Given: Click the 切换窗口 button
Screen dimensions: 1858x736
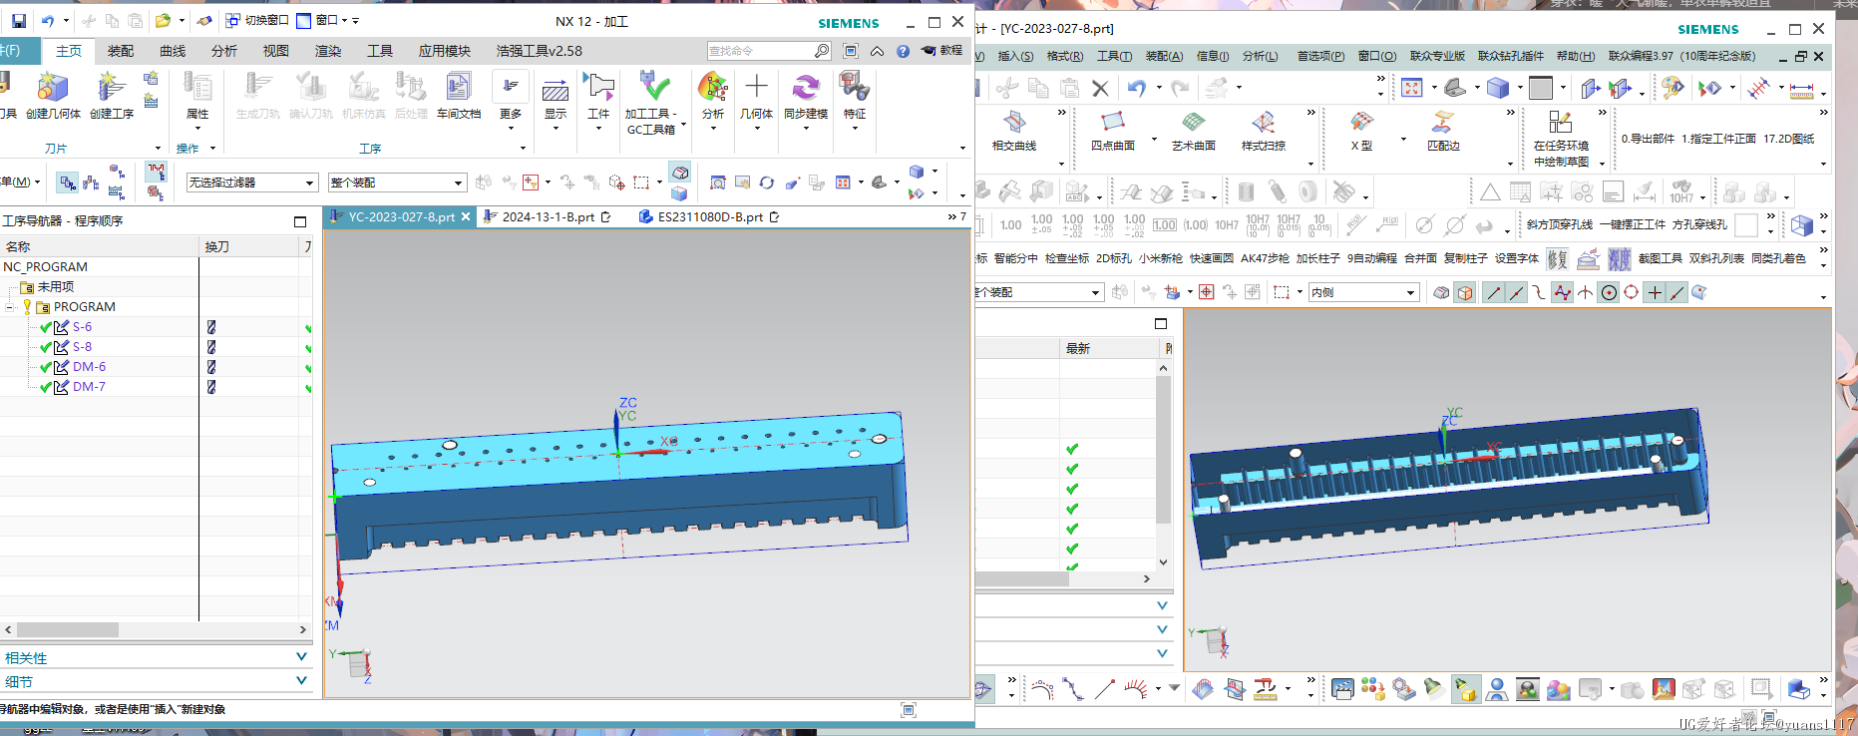Looking at the screenshot, I should pos(257,20).
